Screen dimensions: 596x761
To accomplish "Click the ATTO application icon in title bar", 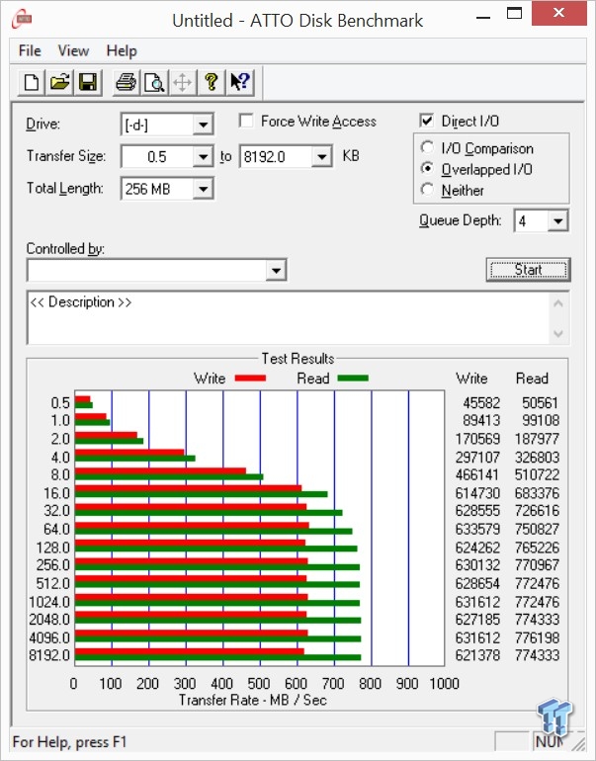I will tap(22, 20).
